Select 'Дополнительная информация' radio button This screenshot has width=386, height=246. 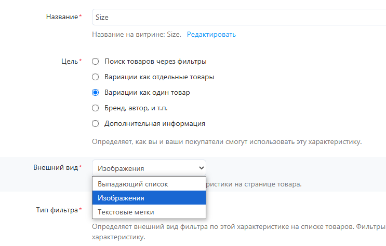[95, 123]
